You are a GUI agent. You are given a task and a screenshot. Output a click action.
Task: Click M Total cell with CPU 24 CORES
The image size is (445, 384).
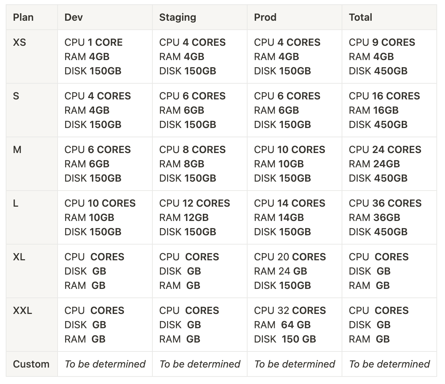[390, 164]
